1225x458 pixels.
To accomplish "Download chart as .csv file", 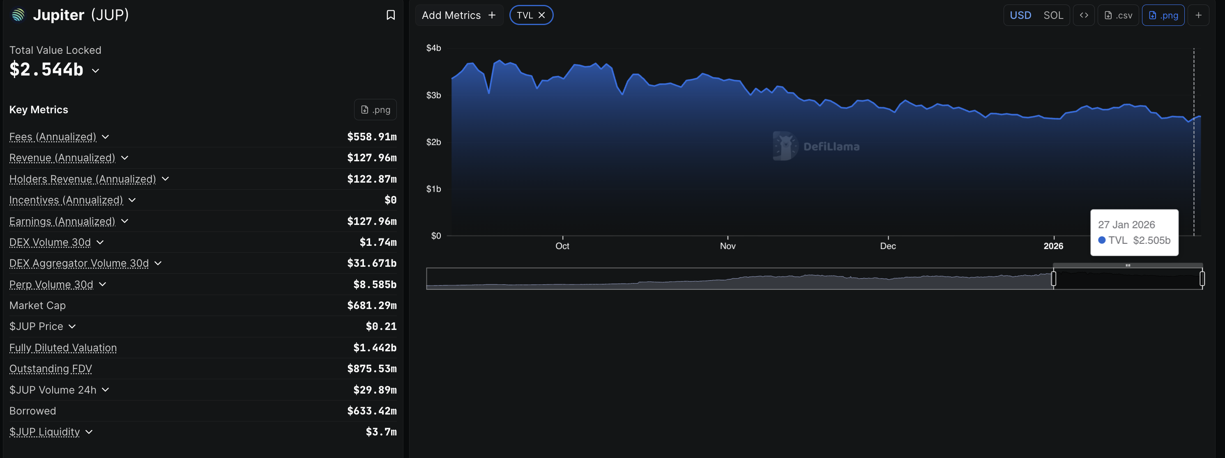I will click(1118, 15).
